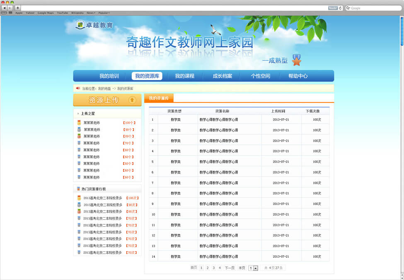
Task: Expand the Popular bookmarks dropdown
Action: point(104,13)
